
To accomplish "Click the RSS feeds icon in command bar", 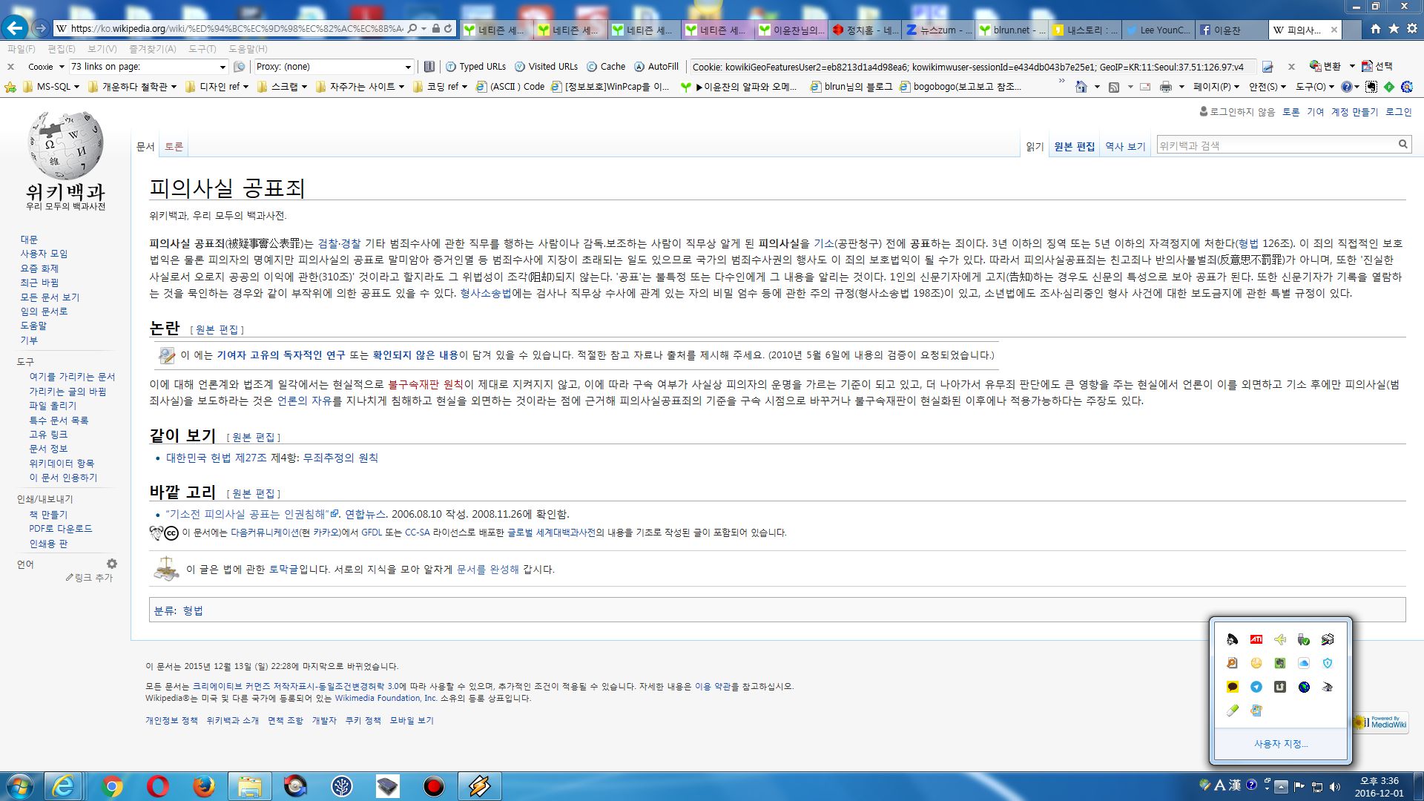I will (x=1114, y=87).
